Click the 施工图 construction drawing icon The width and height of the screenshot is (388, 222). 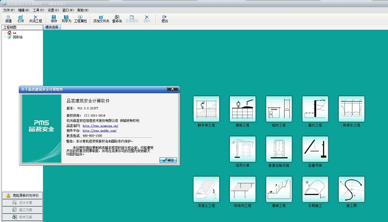pyautogui.click(x=352, y=189)
